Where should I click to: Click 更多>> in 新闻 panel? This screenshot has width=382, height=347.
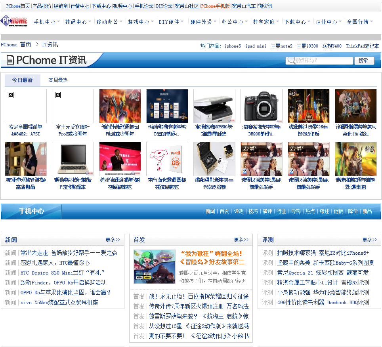click(x=113, y=240)
